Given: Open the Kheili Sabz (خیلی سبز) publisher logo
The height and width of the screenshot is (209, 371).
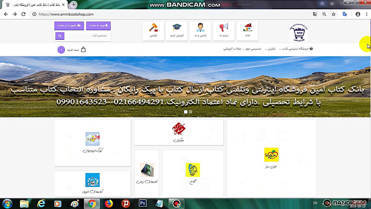Looking at the screenshot, I should [271, 155].
